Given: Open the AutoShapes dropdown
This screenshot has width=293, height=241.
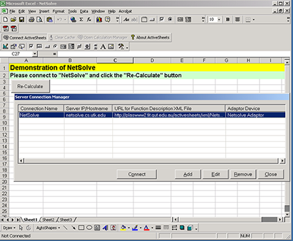Looking at the screenshot, I should tap(48, 228).
